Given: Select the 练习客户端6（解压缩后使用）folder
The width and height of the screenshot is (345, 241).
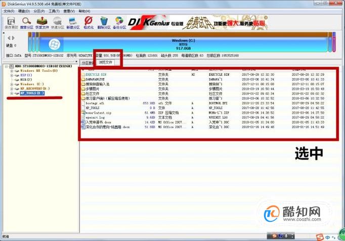Looking at the screenshot, I should 108,99.
